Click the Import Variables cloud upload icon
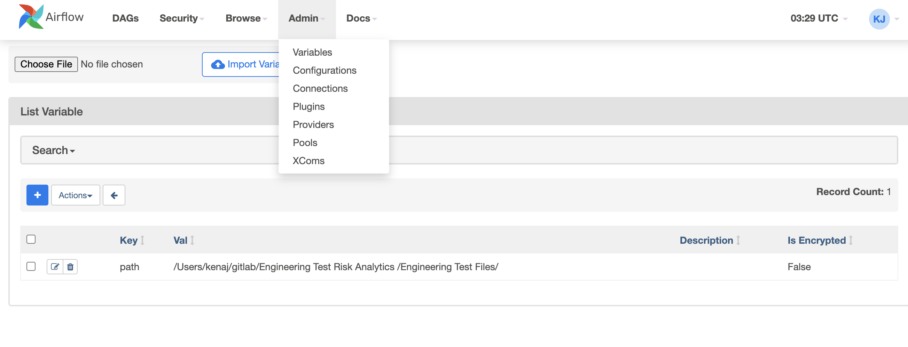 218,64
